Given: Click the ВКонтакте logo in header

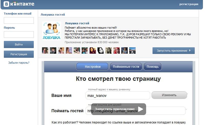Looking at the screenshot, I should (19, 4).
